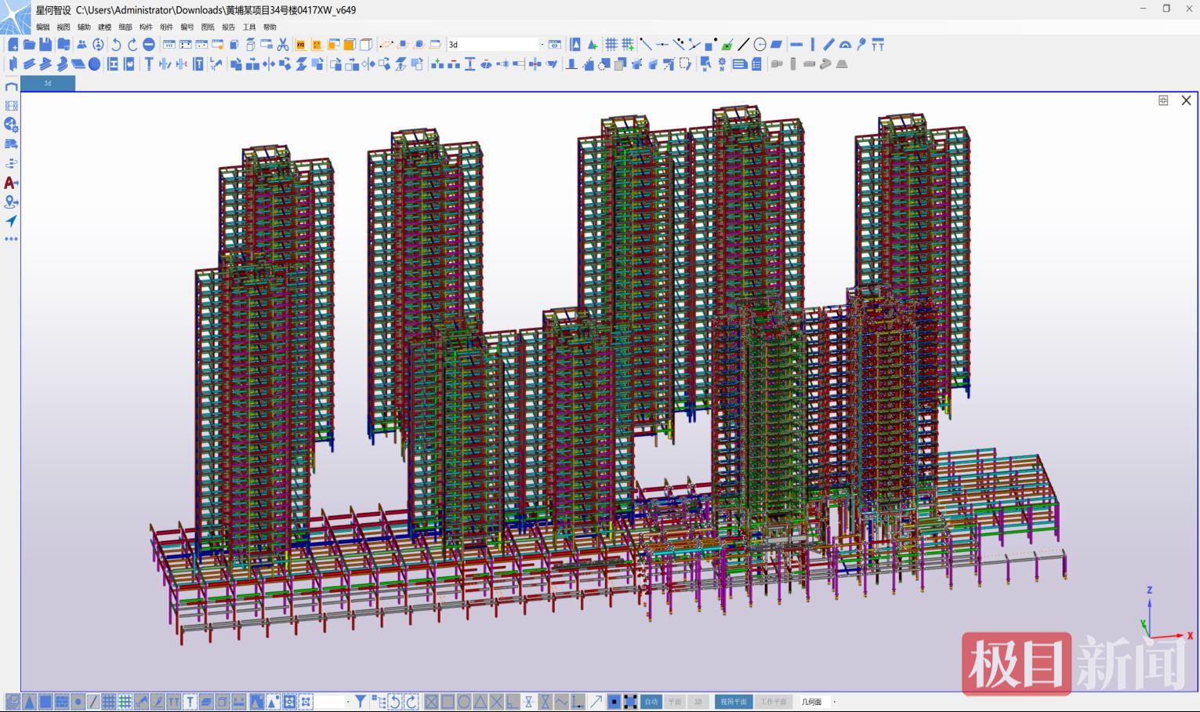Click the redo arrow icon

point(132,45)
